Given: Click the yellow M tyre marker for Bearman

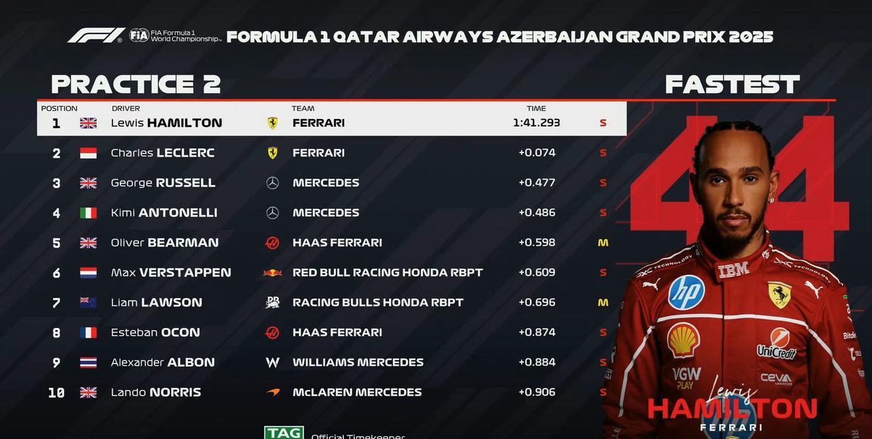Looking at the screenshot, I should (603, 243).
